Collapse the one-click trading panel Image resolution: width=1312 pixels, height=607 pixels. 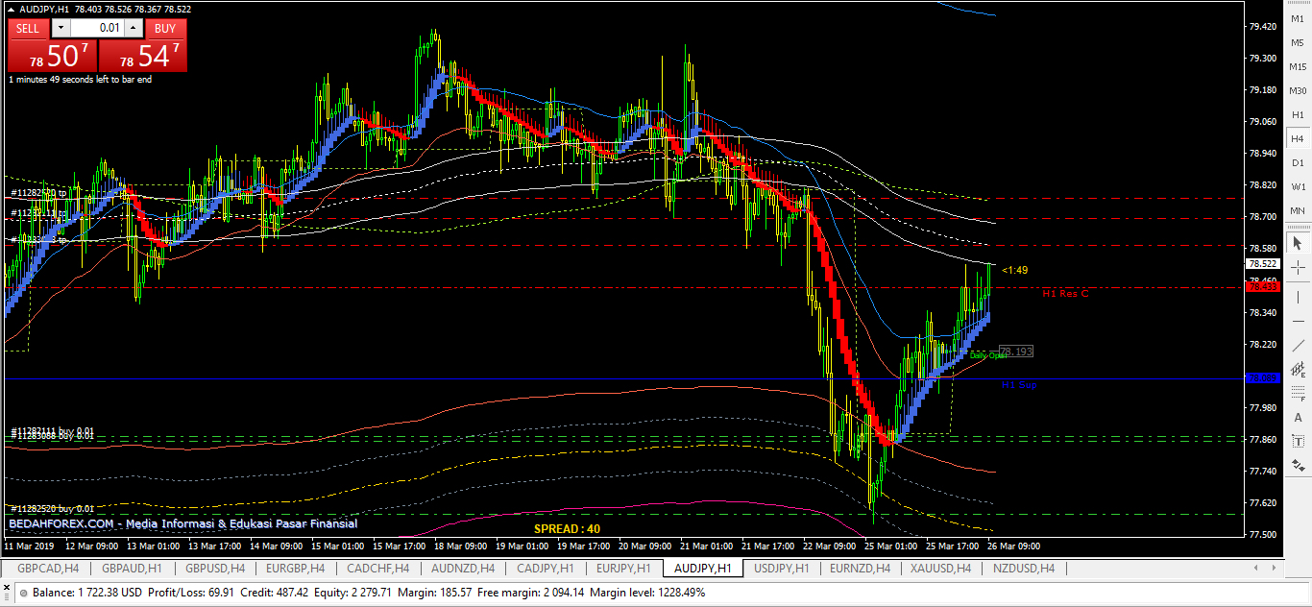tap(11, 10)
